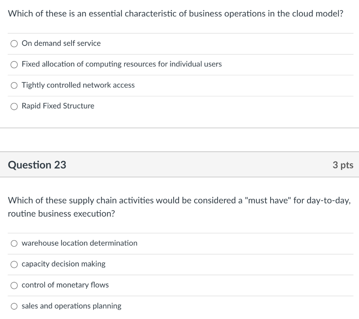
Task: Select 'Tightly controlled network access' answer
Action: pos(14,85)
